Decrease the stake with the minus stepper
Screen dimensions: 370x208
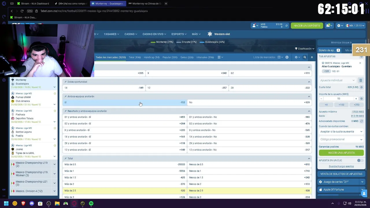[321, 99]
